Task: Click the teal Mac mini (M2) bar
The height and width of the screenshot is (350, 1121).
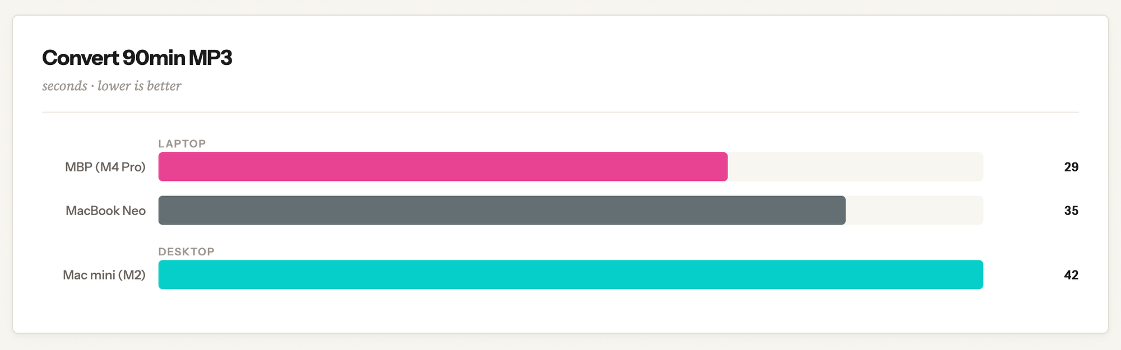Action: pyautogui.click(x=571, y=275)
